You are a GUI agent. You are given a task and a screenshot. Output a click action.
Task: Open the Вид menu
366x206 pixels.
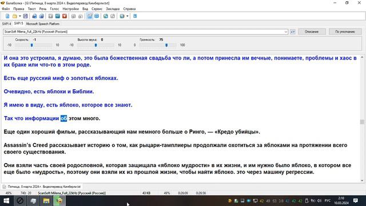coord(85,9)
